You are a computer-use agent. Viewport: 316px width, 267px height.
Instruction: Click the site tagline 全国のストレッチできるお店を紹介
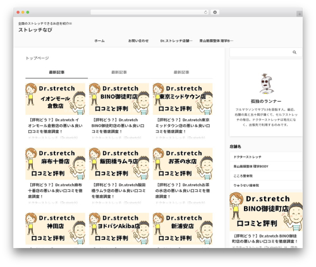(45, 23)
